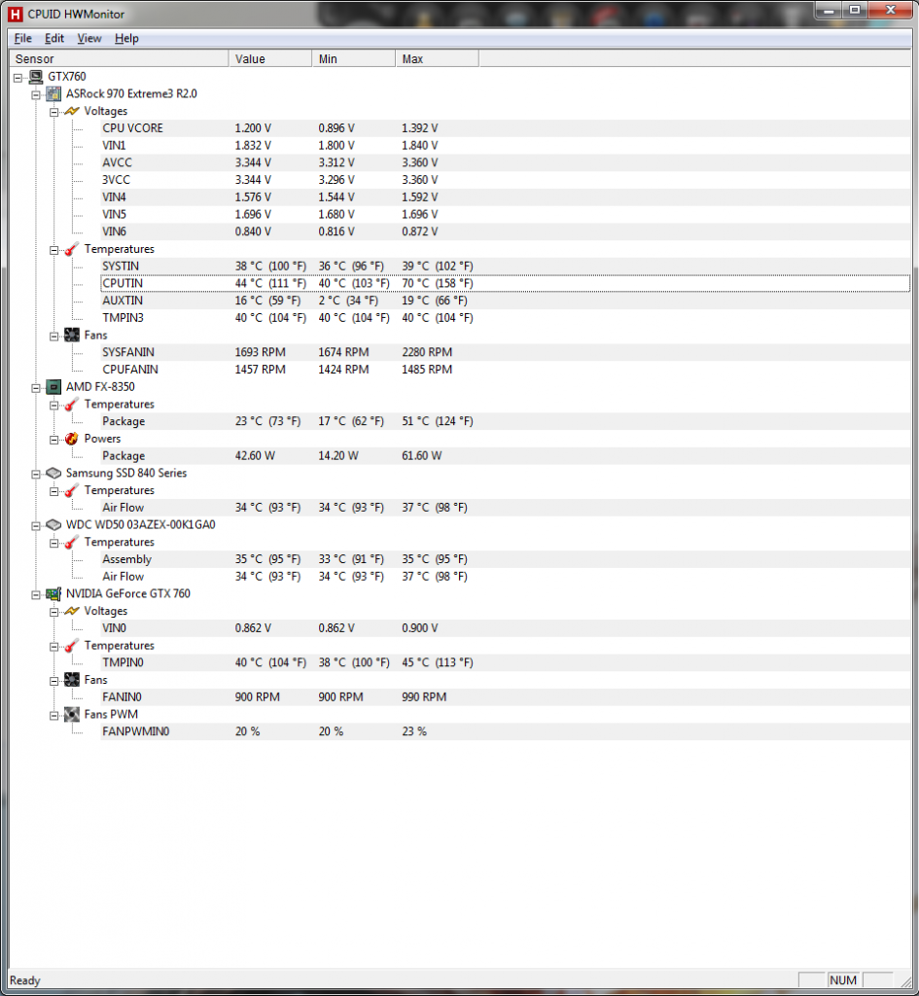
Task: Collapse the GTX760 root node
Action: tap(18, 78)
